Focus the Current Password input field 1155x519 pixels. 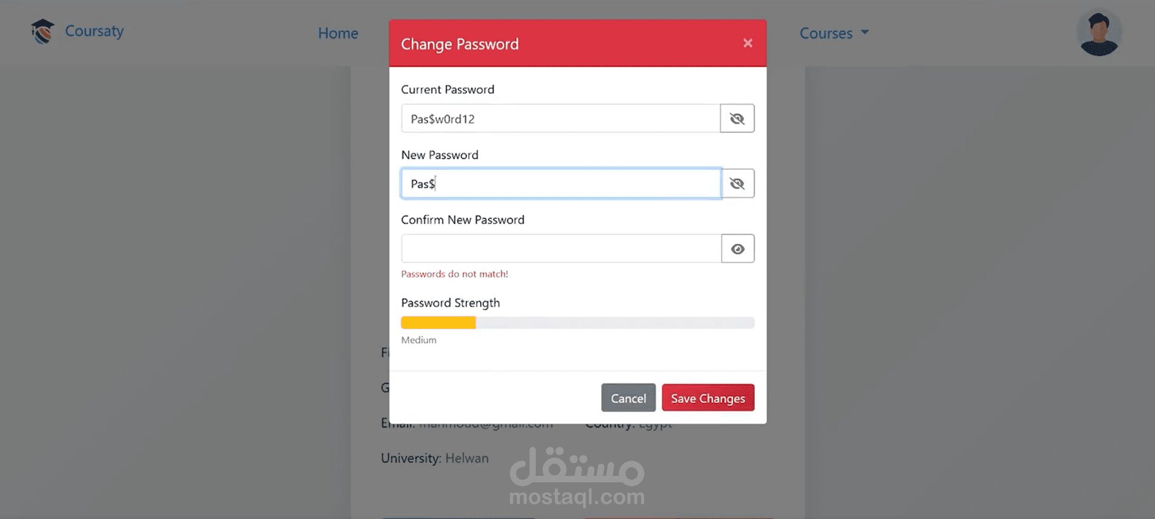pos(561,119)
